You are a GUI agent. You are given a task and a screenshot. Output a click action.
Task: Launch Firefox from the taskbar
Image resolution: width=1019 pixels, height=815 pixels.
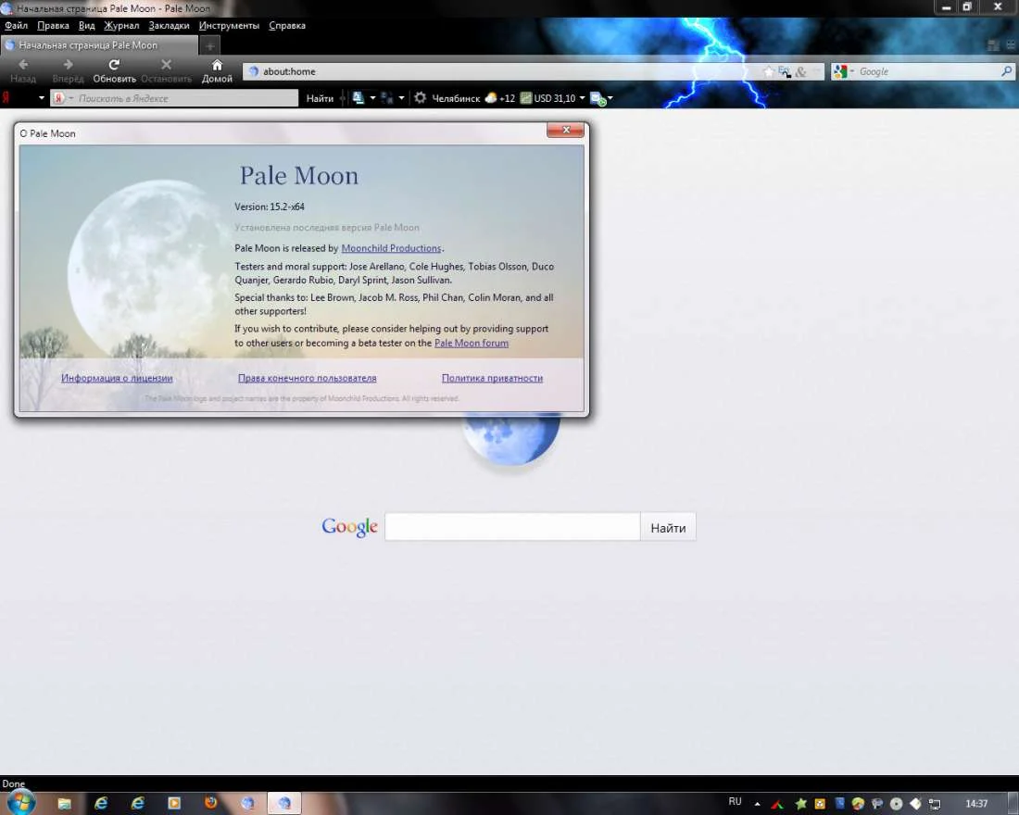pyautogui.click(x=210, y=803)
